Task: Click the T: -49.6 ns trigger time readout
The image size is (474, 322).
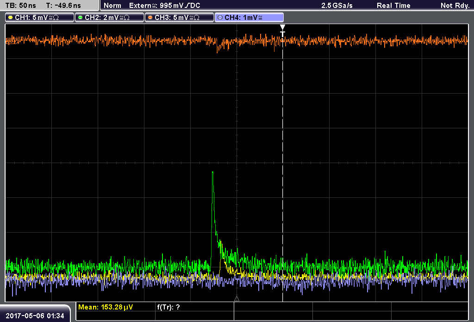Action: pyautogui.click(x=63, y=6)
